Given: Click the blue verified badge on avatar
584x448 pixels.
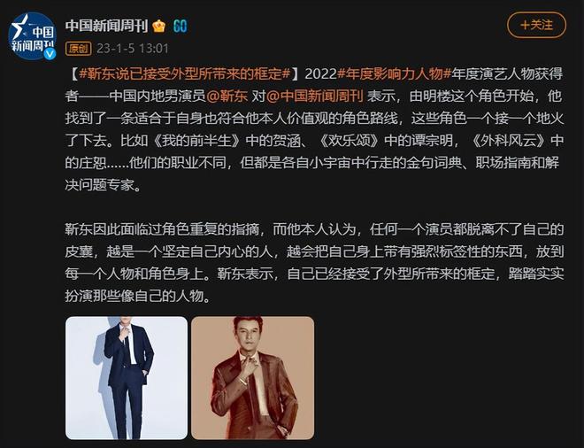Looking at the screenshot, I should coord(50,53).
